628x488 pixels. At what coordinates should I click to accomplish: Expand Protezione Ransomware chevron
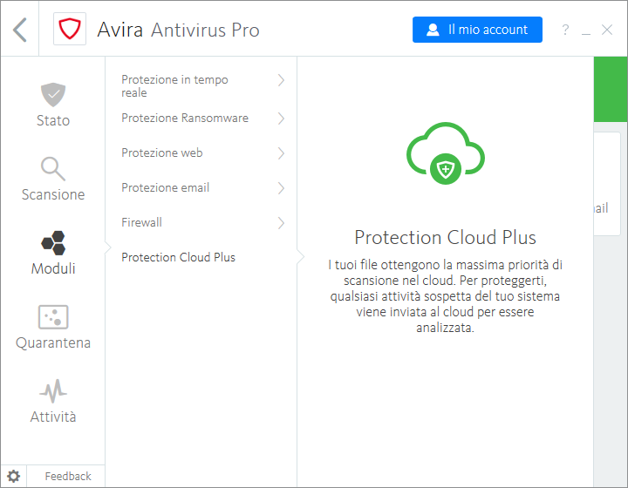[x=281, y=119]
